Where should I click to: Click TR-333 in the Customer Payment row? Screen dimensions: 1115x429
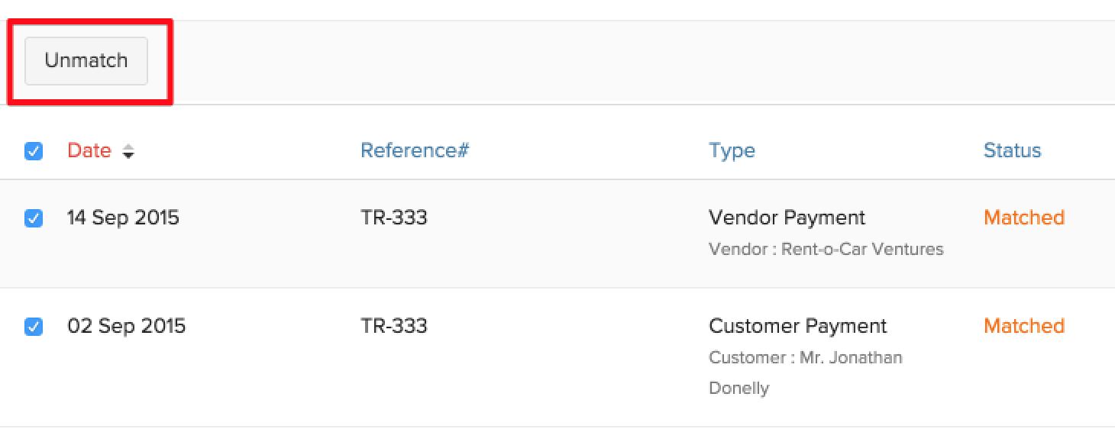click(393, 326)
